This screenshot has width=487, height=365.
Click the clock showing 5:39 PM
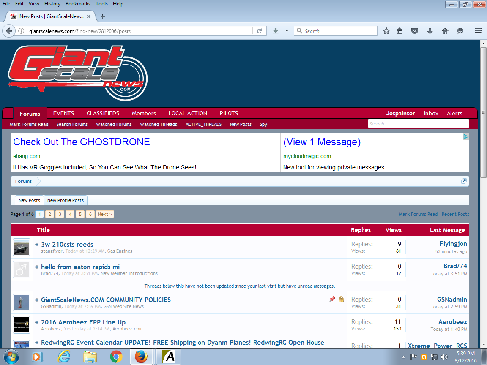tap(465, 353)
